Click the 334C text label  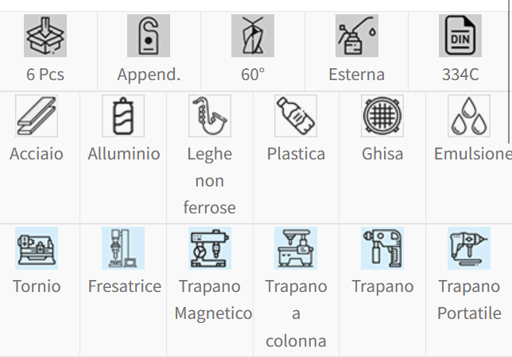point(460,75)
